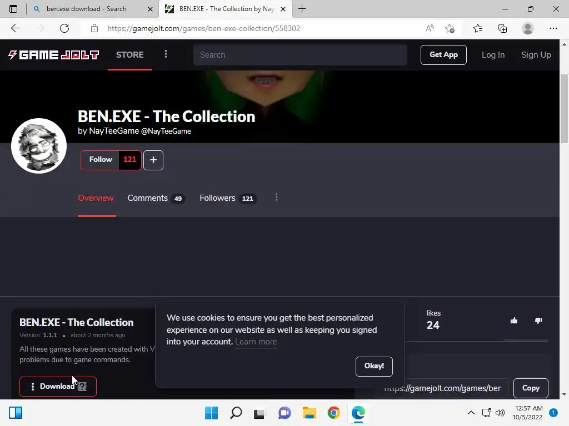The width and height of the screenshot is (569, 426).
Task: Click the scrollbar down arrow
Action: 564,394
